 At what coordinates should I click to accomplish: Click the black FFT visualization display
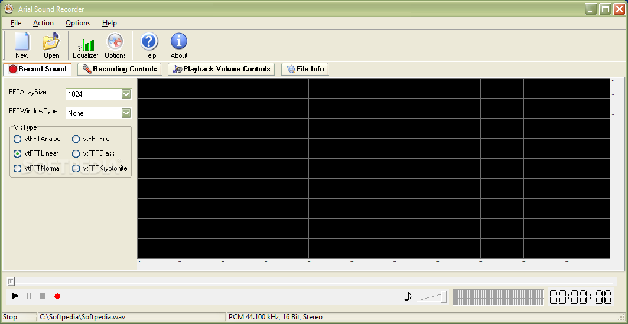point(374,168)
